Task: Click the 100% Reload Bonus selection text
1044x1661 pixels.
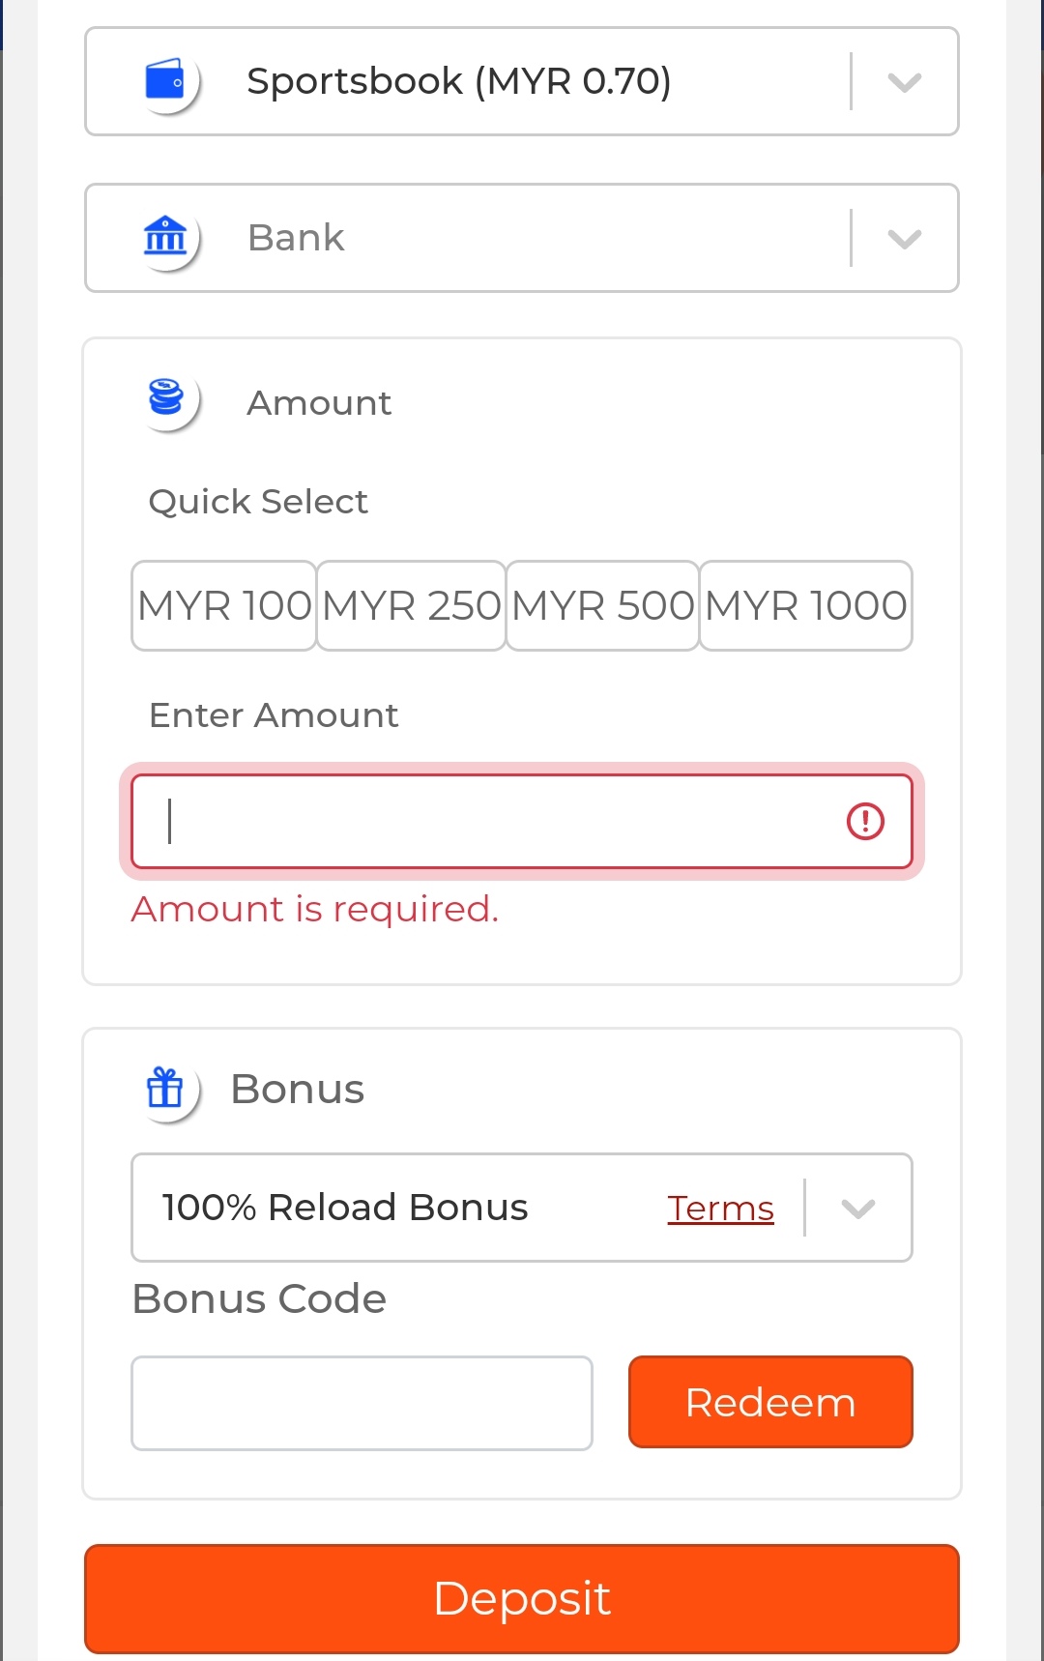Action: tap(345, 1208)
